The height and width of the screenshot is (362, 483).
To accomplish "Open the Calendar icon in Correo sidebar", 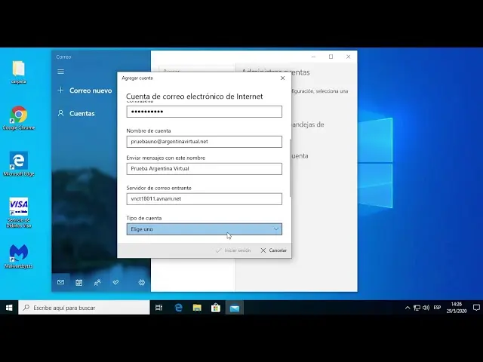I will (x=78, y=282).
